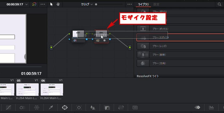Open the node editor three-dot options menu
This screenshot has height=113, width=224.
[129, 4]
